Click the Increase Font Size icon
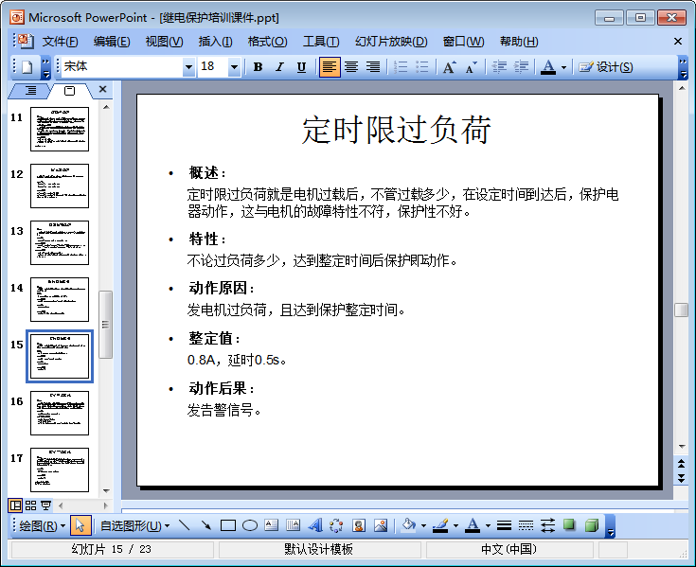The image size is (696, 567). click(450, 67)
